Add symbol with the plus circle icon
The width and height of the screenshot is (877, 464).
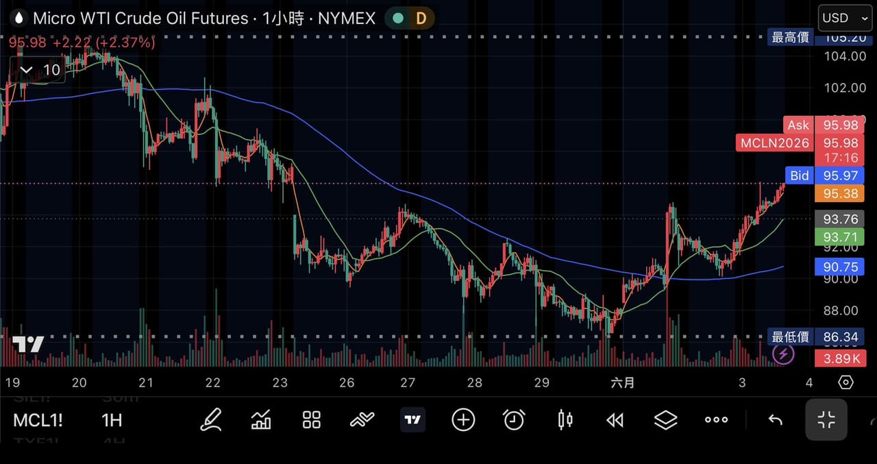(463, 419)
